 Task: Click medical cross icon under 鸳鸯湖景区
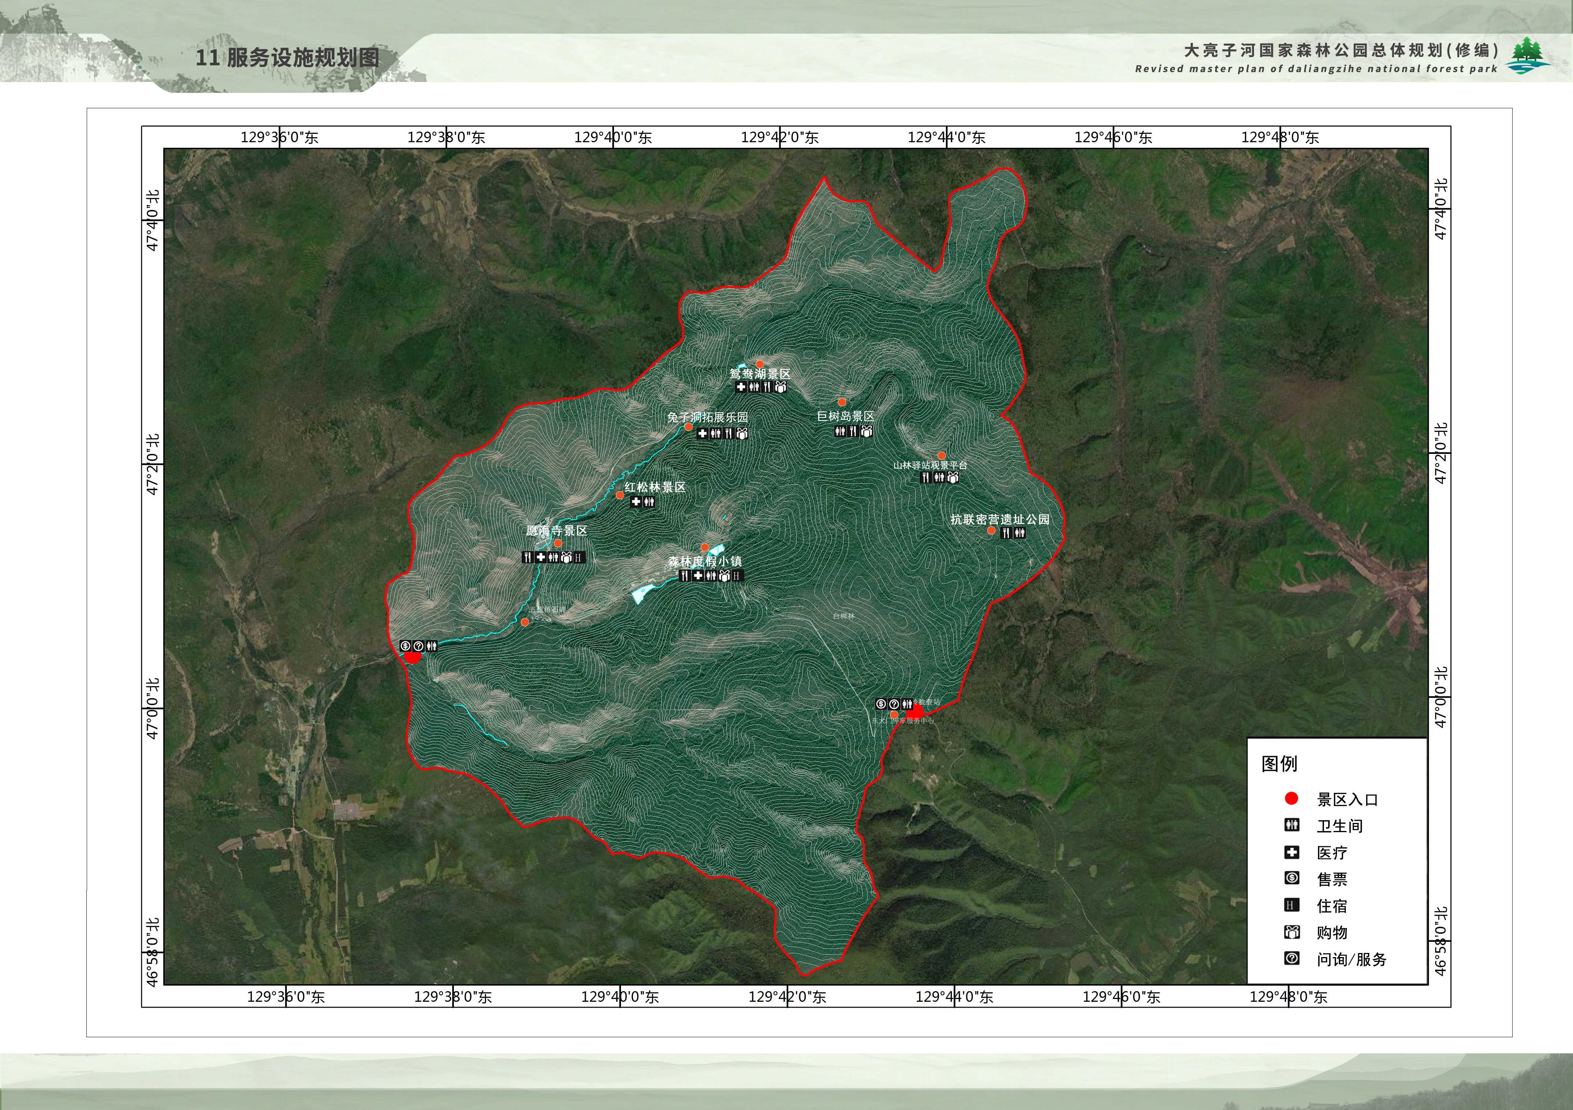point(741,387)
